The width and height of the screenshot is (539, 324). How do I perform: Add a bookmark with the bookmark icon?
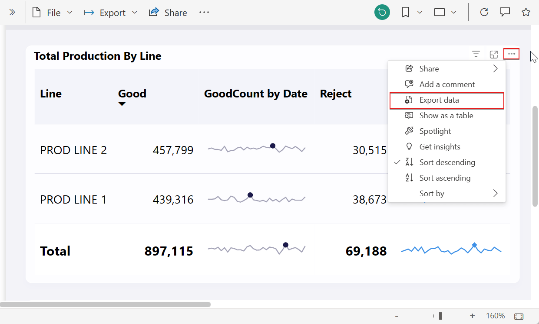[405, 12]
